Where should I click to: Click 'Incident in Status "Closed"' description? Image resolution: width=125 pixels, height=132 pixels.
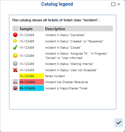(x=63, y=48)
